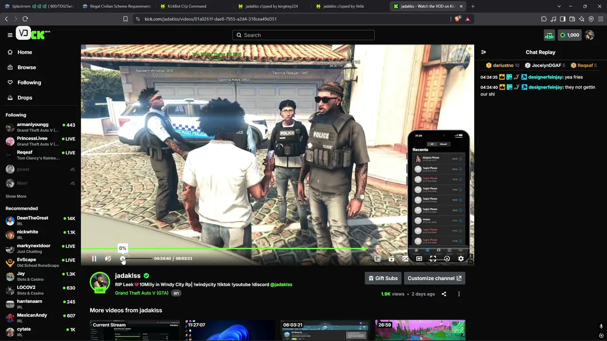This screenshot has height=341, width=607.
Task: Toggle the sidebar hamburger menu
Action: [x=10, y=35]
